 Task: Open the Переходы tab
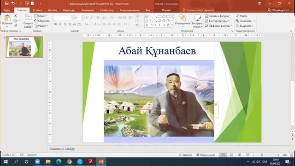point(69,10)
